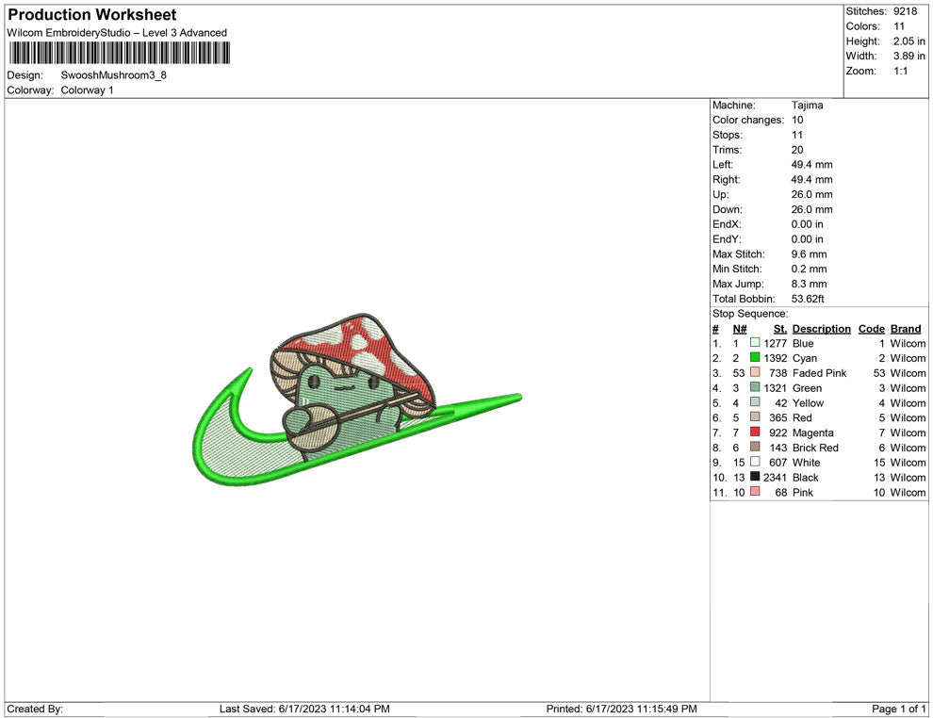Click the Cyan thread color swatch

coord(755,357)
